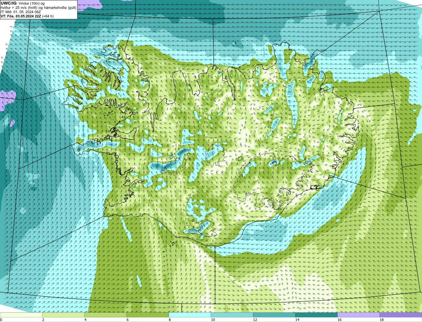
Task: Click the 2–4 m/s yellow-green legend swatch
Action: point(63,315)
